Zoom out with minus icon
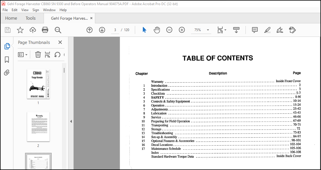Image resolution: width=321 pixels, height=170 pixels. point(169,30)
